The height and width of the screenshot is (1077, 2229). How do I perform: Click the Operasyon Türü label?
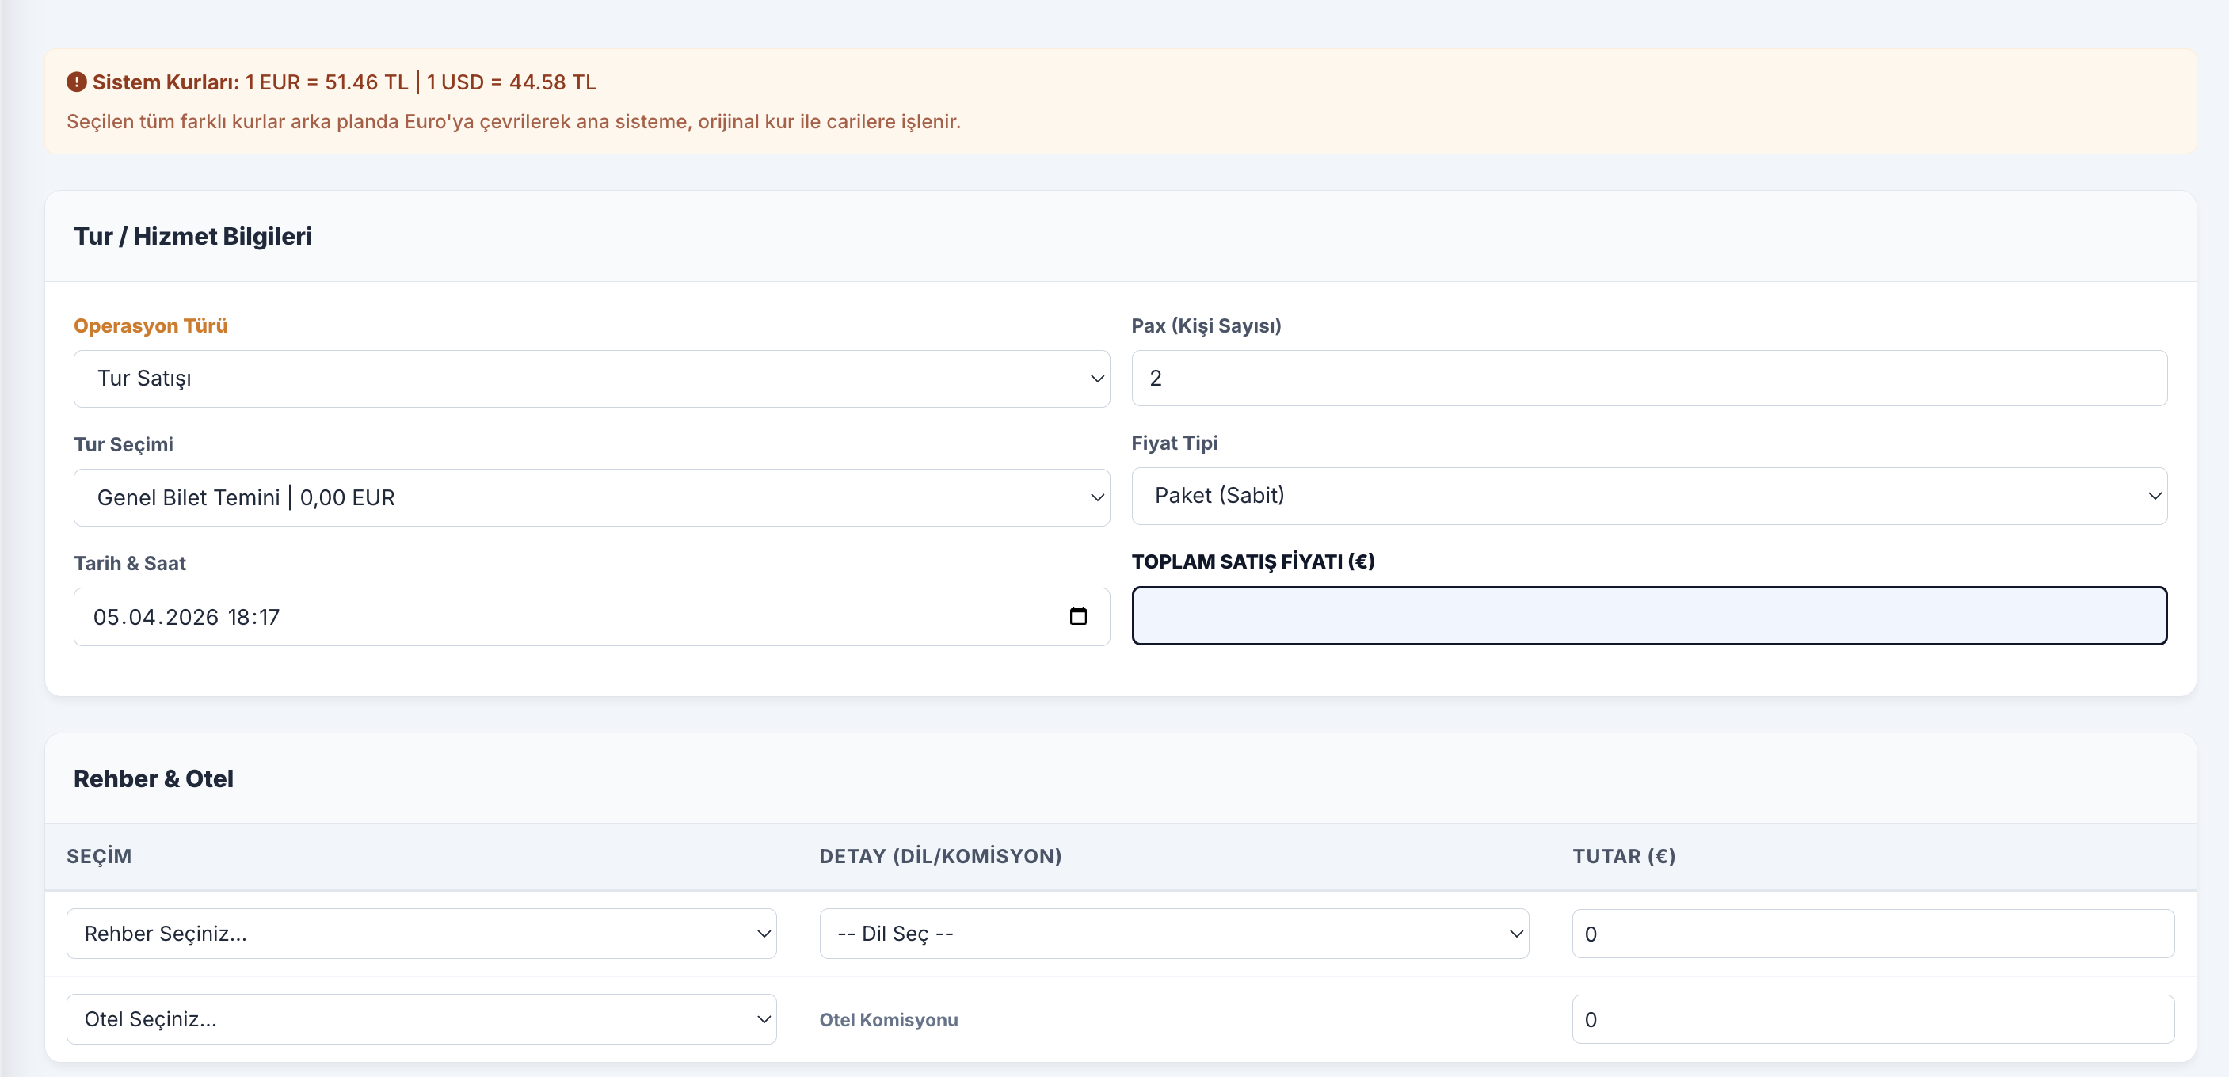coord(151,326)
